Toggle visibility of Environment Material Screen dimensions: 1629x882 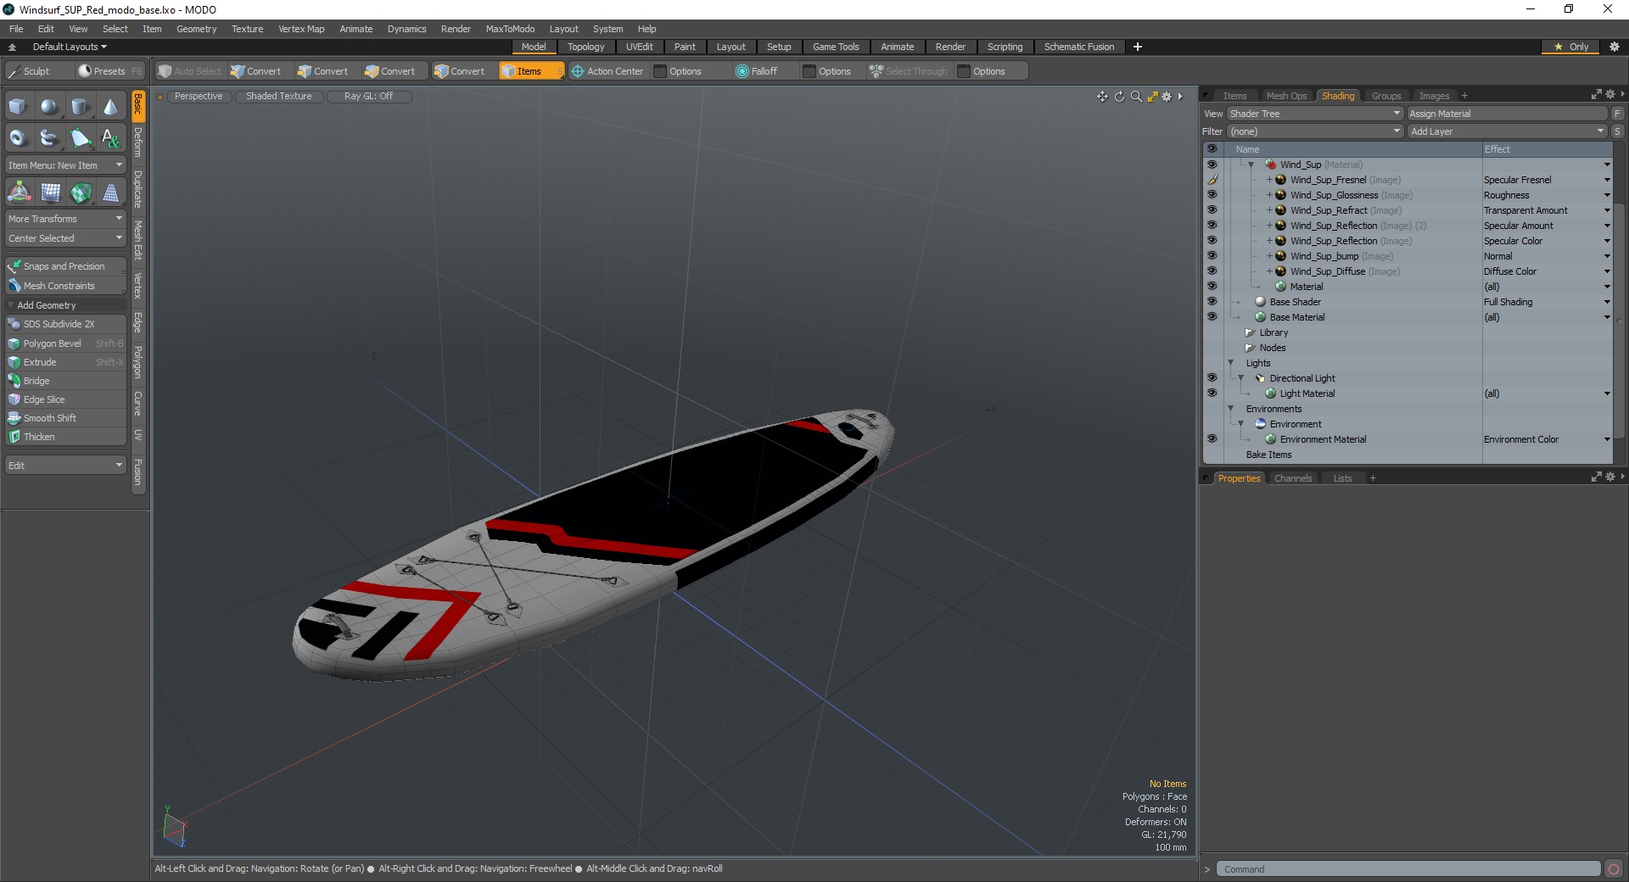point(1212,439)
